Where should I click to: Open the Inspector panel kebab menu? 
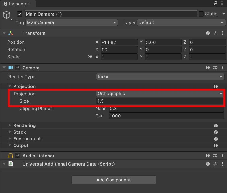point(222,3)
